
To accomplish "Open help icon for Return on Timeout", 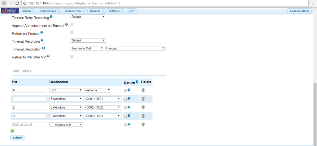I will point(41,32).
